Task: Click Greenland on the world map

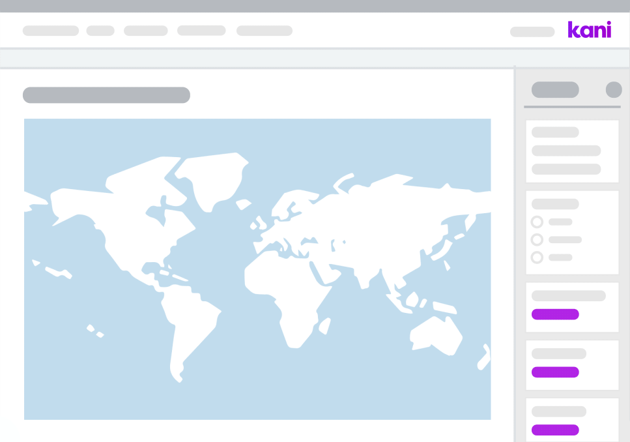Action: click(x=212, y=176)
